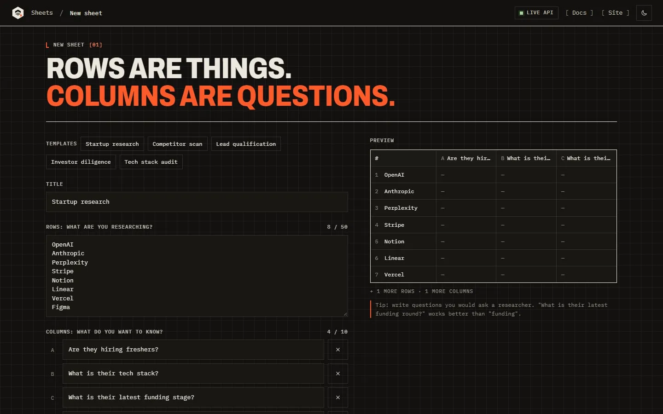Select the Investor diligence template
The height and width of the screenshot is (414, 663).
(81, 162)
